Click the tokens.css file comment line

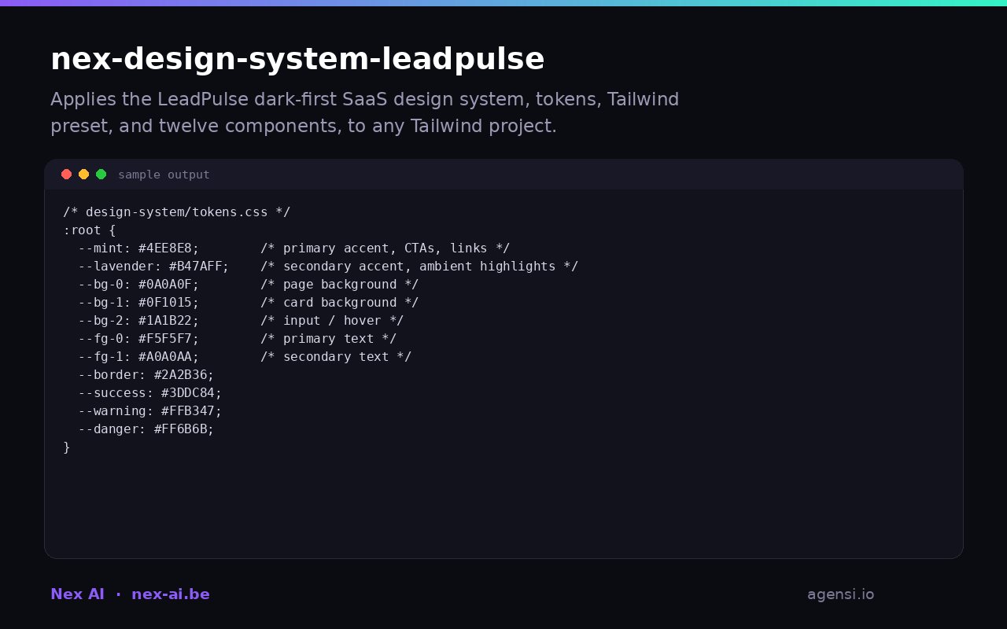tap(177, 212)
